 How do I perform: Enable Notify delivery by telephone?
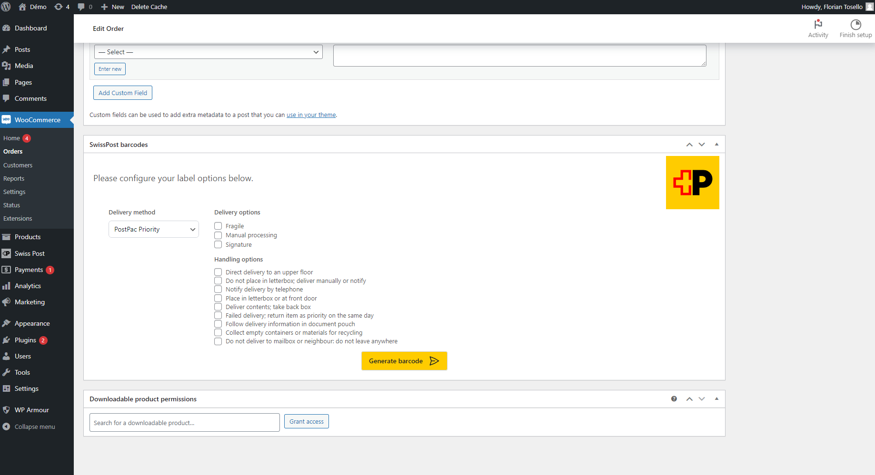[x=218, y=289]
